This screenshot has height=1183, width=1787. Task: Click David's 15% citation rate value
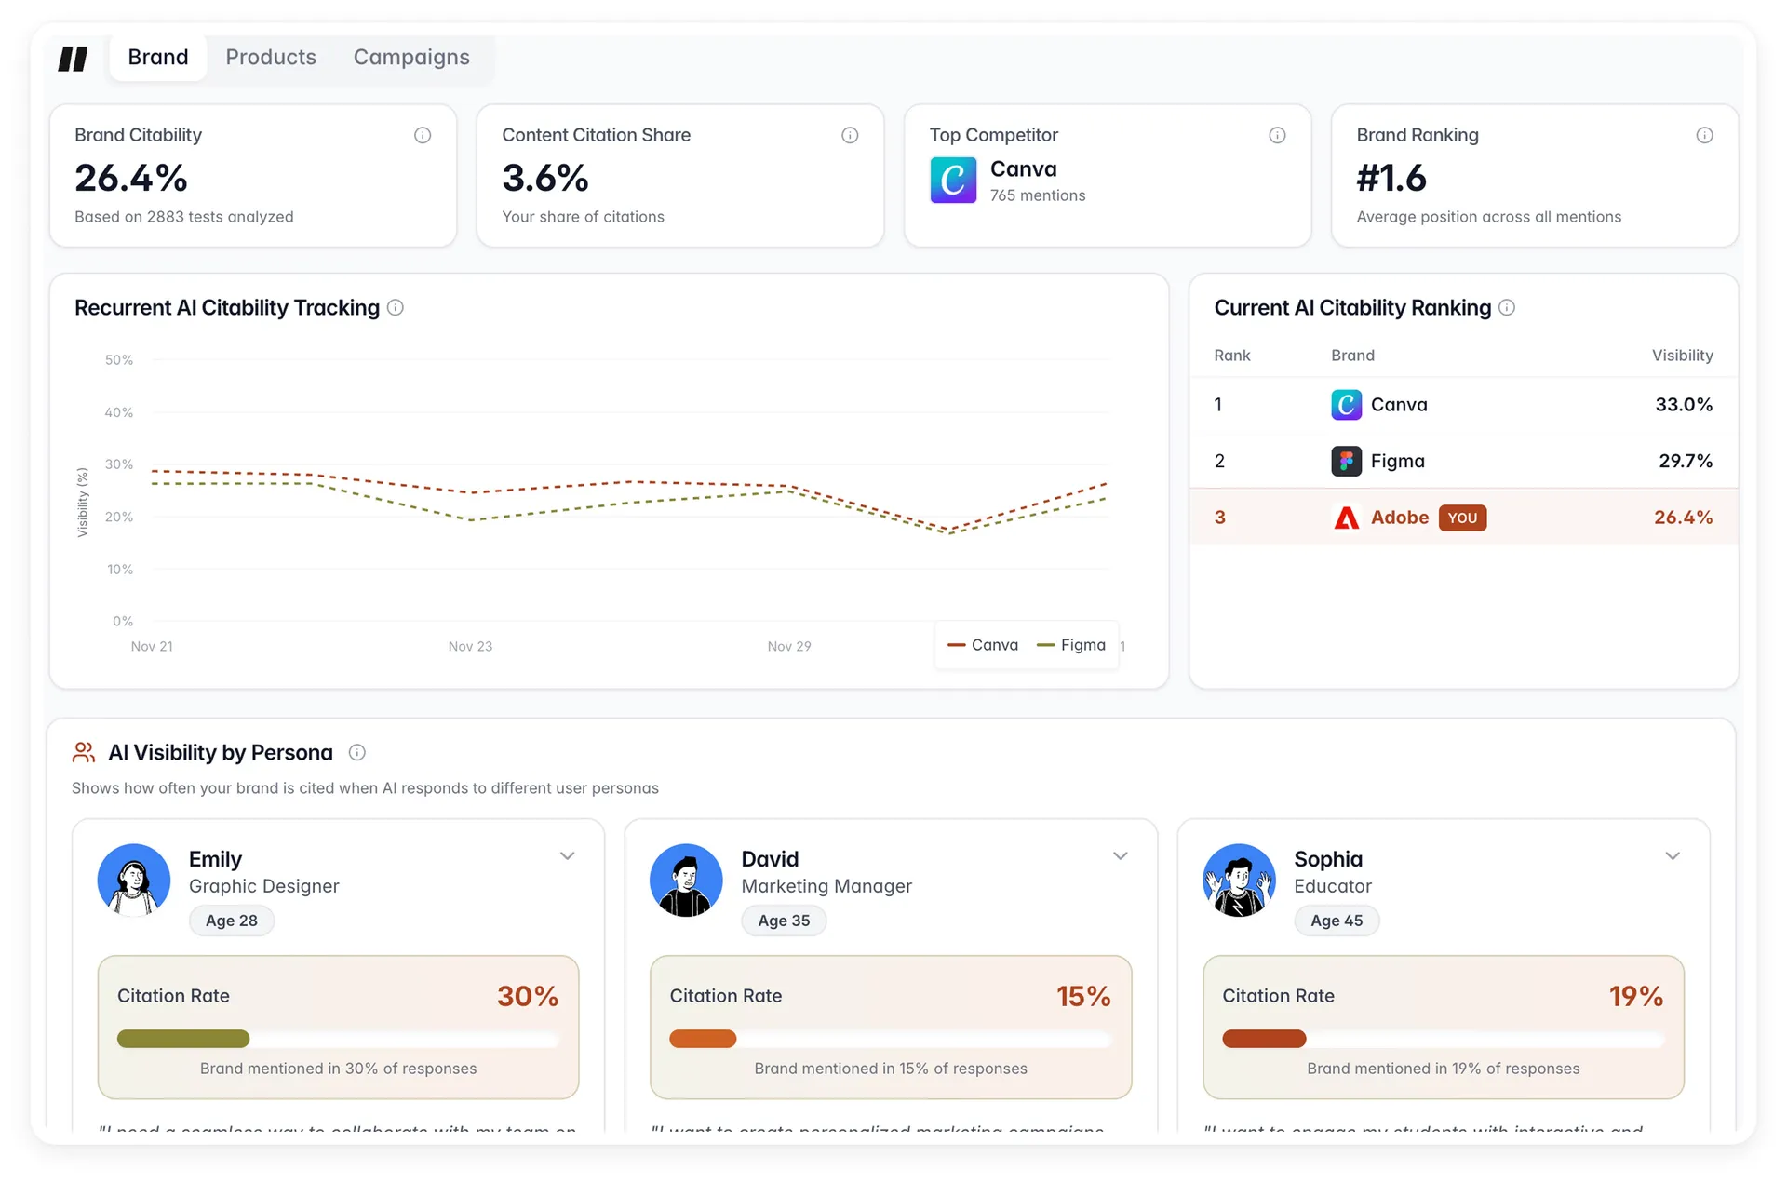tap(1083, 996)
